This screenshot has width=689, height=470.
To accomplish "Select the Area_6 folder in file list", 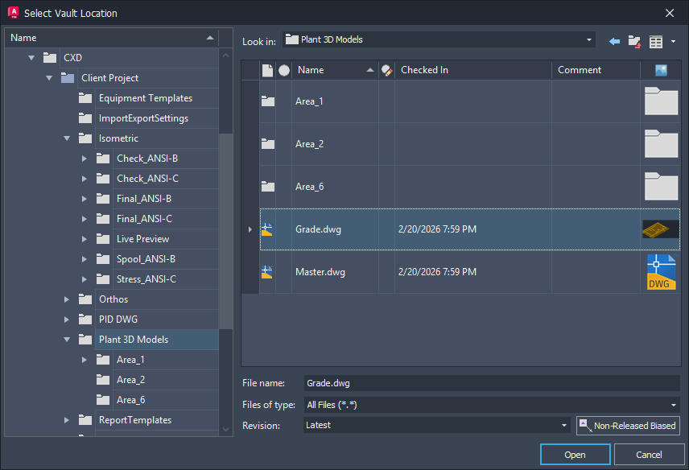I will pos(469,187).
